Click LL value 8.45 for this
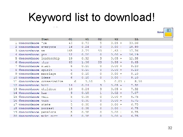Screen dimensions: 183x137 tap(135, 62)
